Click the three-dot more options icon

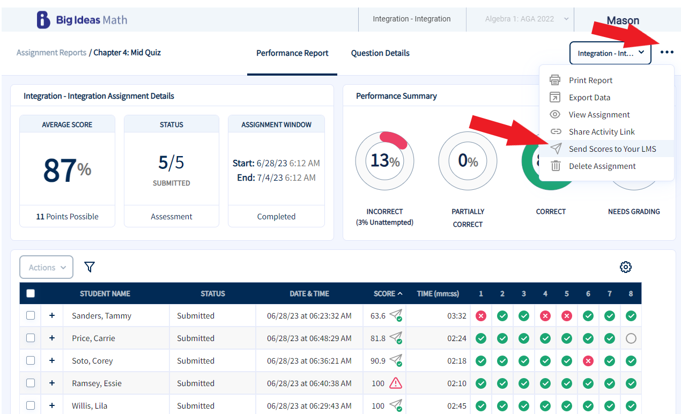pyautogui.click(x=667, y=53)
